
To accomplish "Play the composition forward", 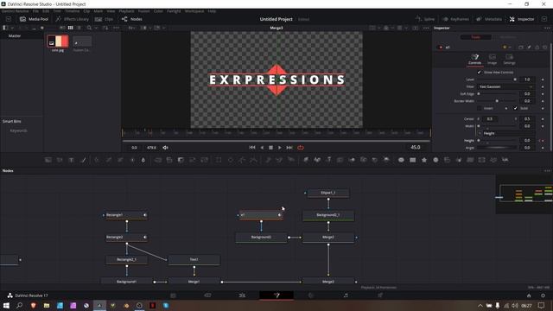I will (280, 148).
